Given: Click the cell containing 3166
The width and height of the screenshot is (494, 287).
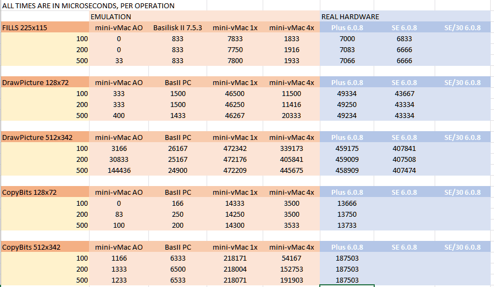Looking at the screenshot, I should [x=119, y=149].
